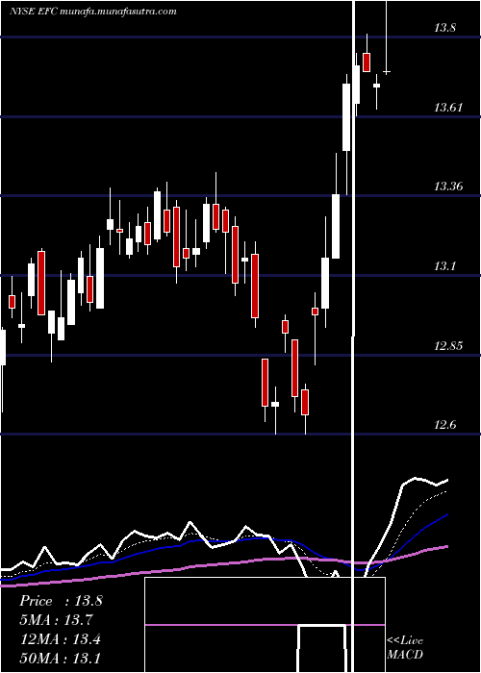The height and width of the screenshot is (673, 481).
Task: Click the 50MA : 13.1 readout
Action: point(60,658)
